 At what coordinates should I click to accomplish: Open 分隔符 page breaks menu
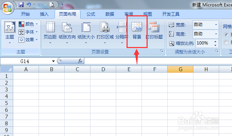(122, 32)
